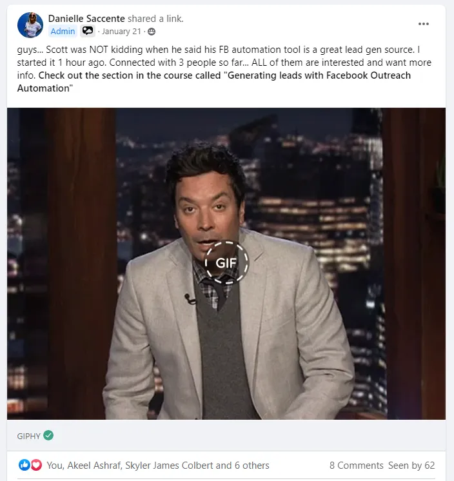This screenshot has height=481, width=454.
Task: Open the Akeel Ashraf reaction name
Action: (94, 466)
